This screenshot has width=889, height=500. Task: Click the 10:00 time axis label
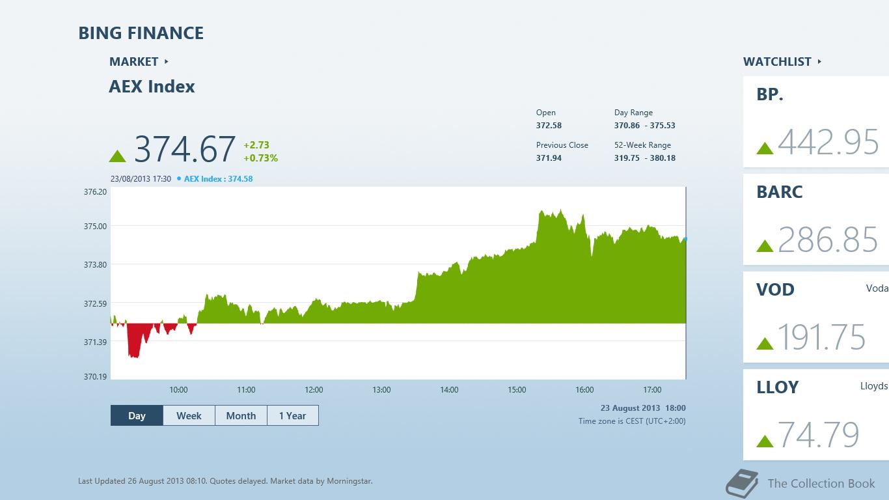(178, 390)
